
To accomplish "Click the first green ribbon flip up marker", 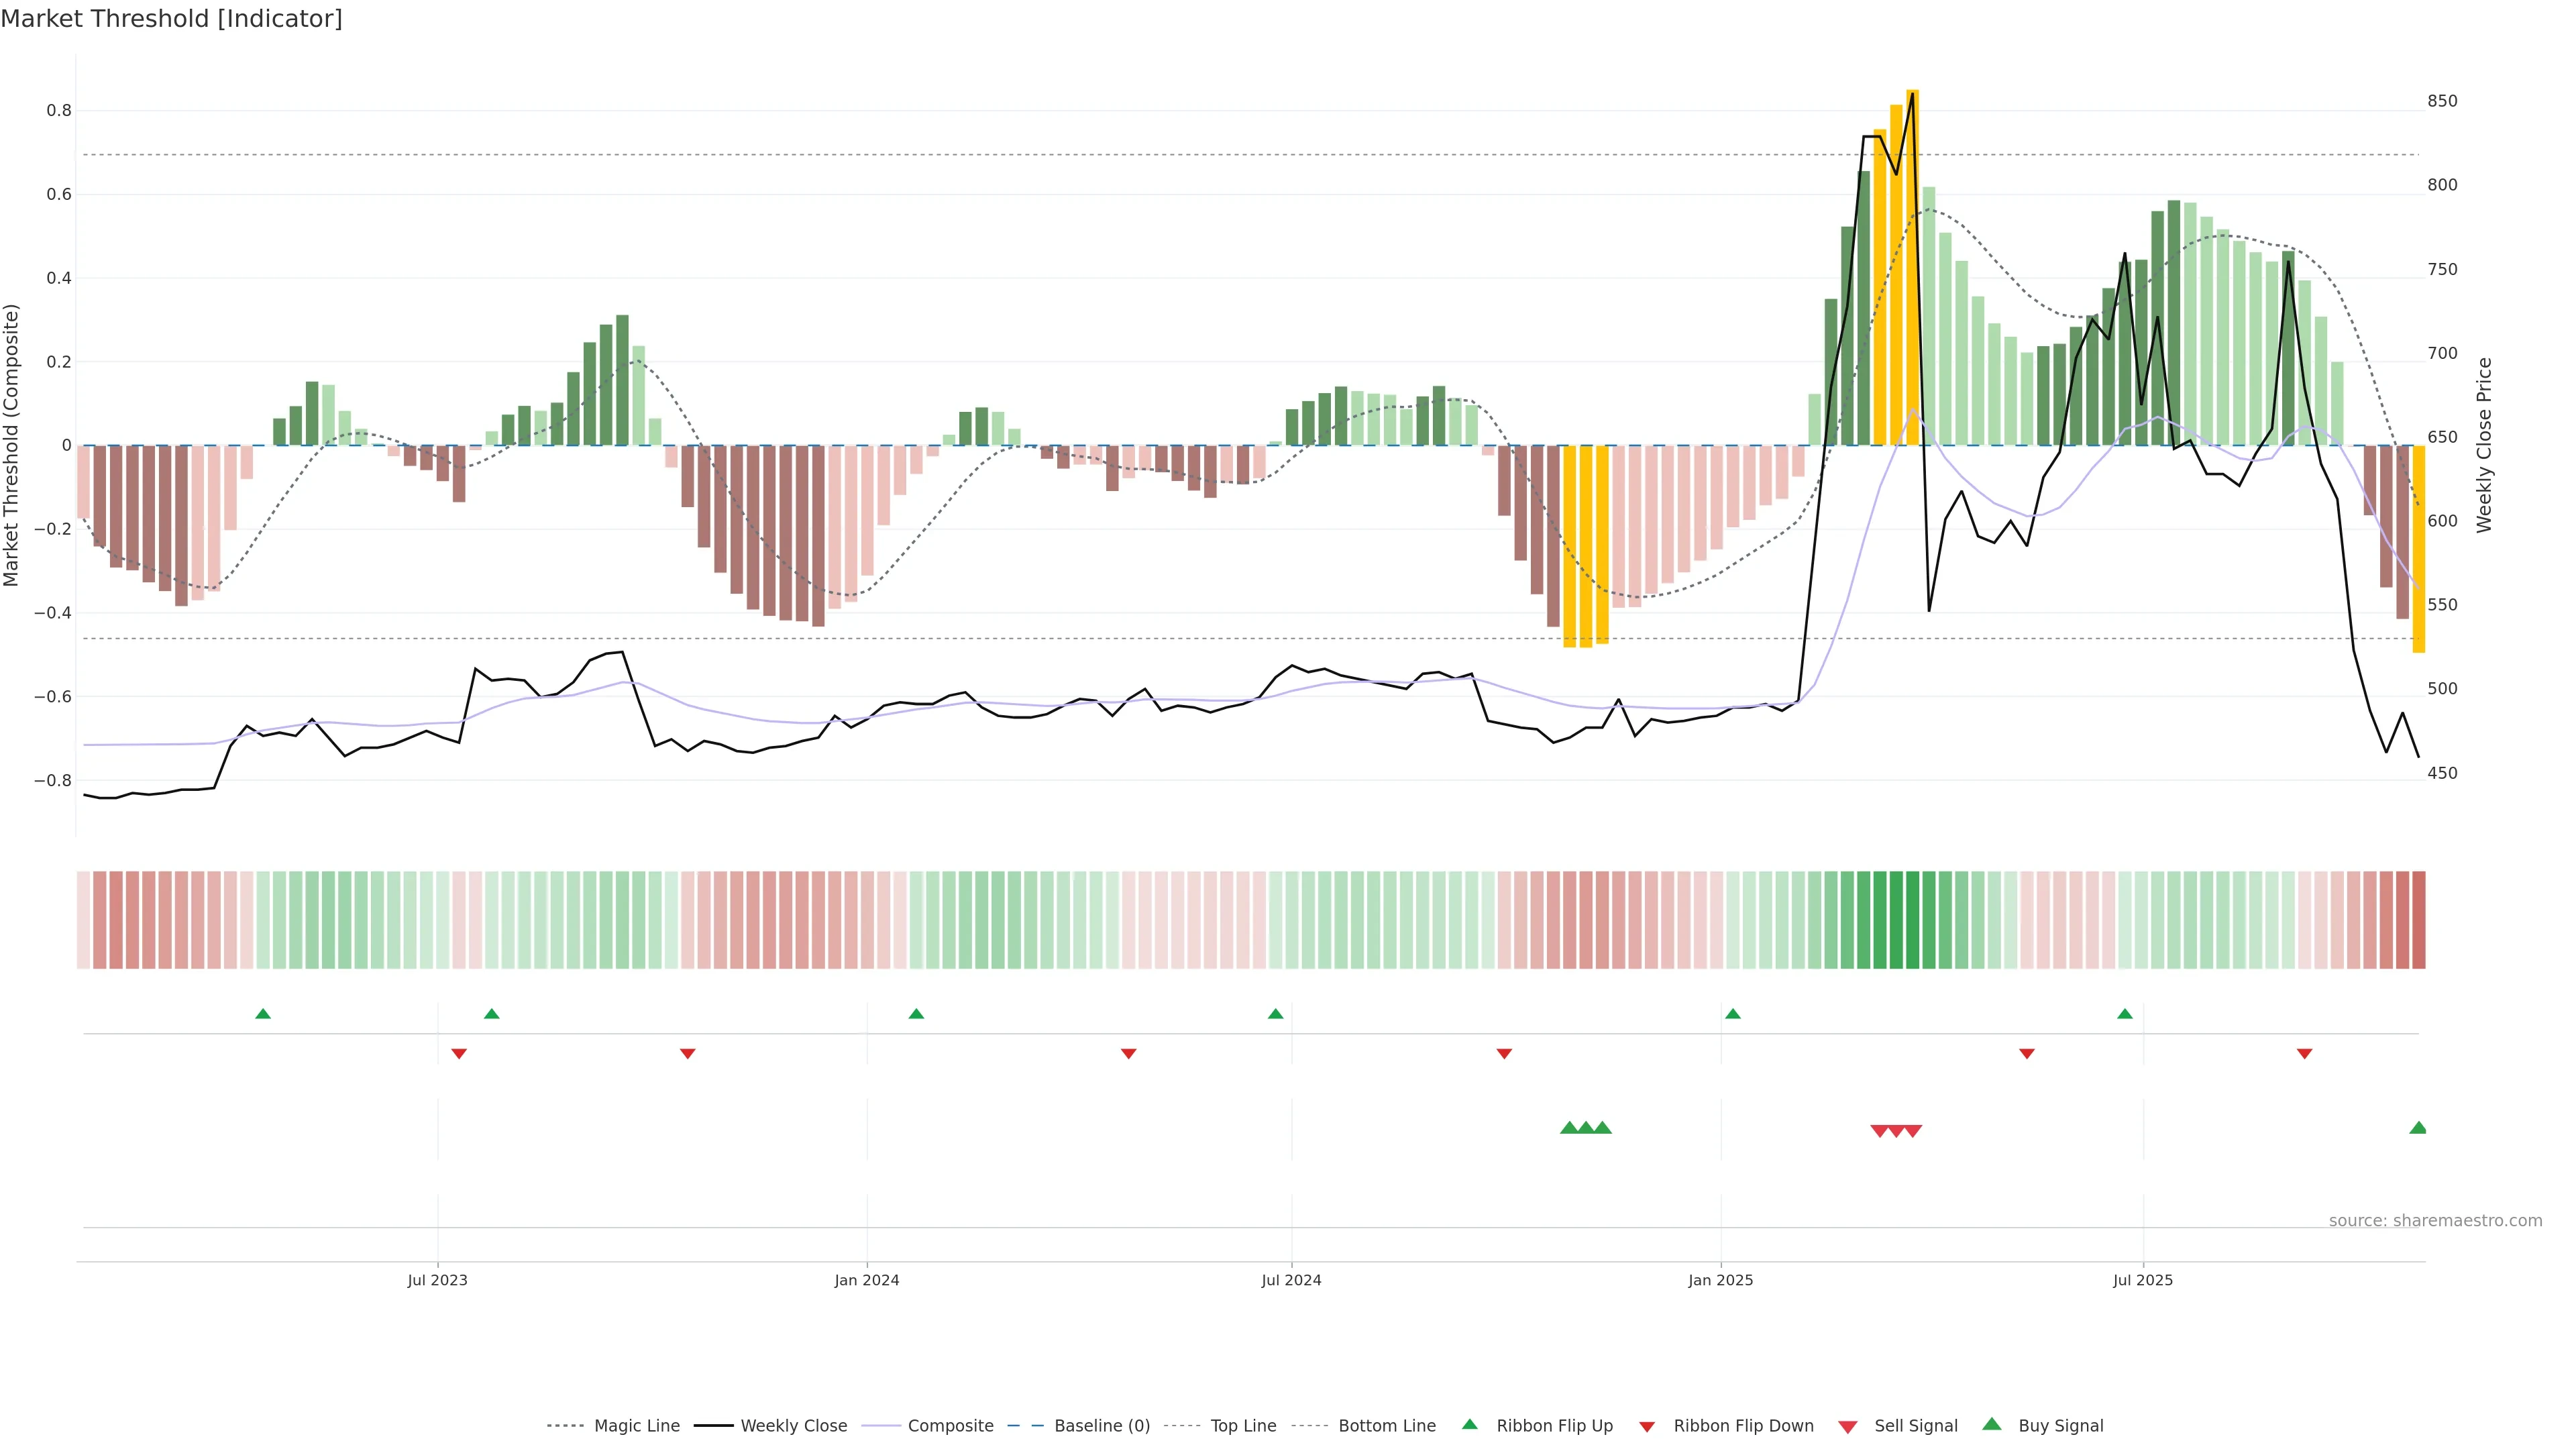I will pos(263,1014).
